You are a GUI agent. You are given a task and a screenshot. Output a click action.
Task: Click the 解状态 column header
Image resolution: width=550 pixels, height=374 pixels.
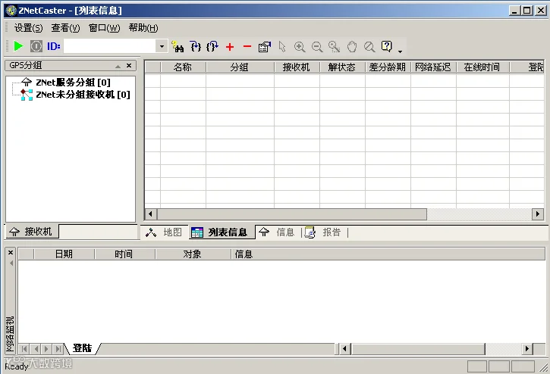tap(342, 67)
